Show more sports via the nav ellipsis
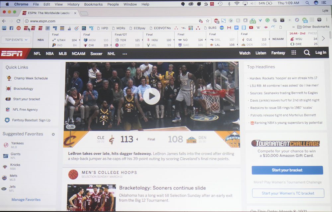Image resolution: width=332 pixels, height=212 pixels. (x=125, y=54)
